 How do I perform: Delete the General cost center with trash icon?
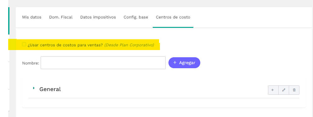pos(294,90)
